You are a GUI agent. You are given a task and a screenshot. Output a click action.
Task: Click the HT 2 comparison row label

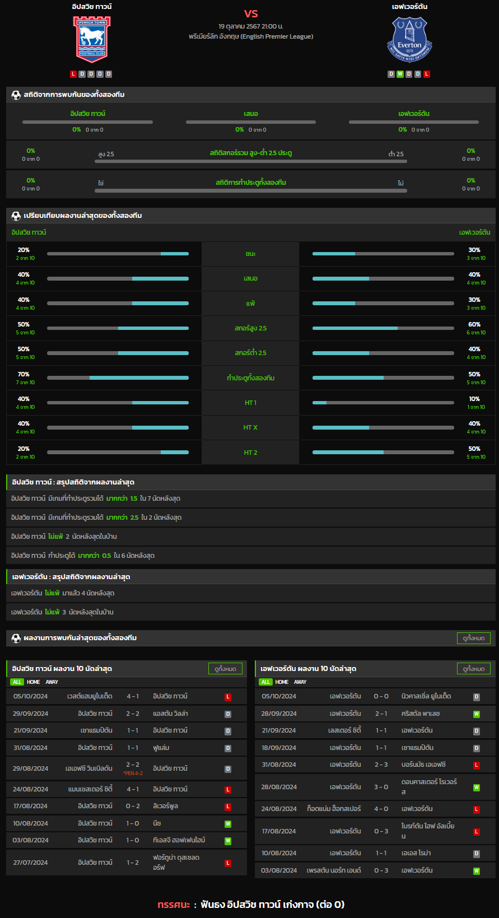click(250, 453)
